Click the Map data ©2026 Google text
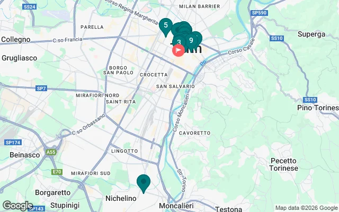Image resolution: width=339 pixels, height=212 pixels. click(306, 208)
